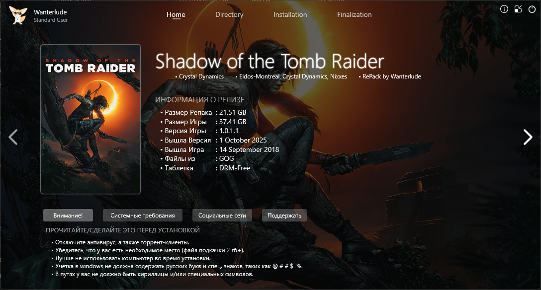This screenshot has width=541, height=290.
Task: Click the Crystal Dynamics publisher label
Action: coord(201,76)
